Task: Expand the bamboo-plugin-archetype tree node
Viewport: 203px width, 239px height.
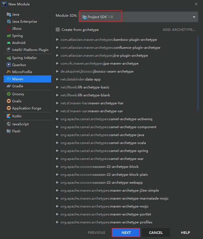Action: 57,40
